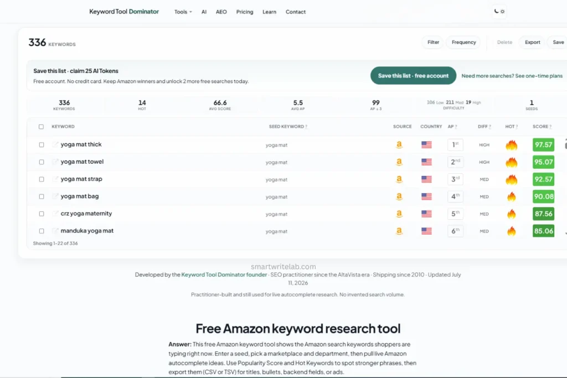Click the 14 HOT summary stat
567x378 pixels.
pyautogui.click(x=142, y=105)
